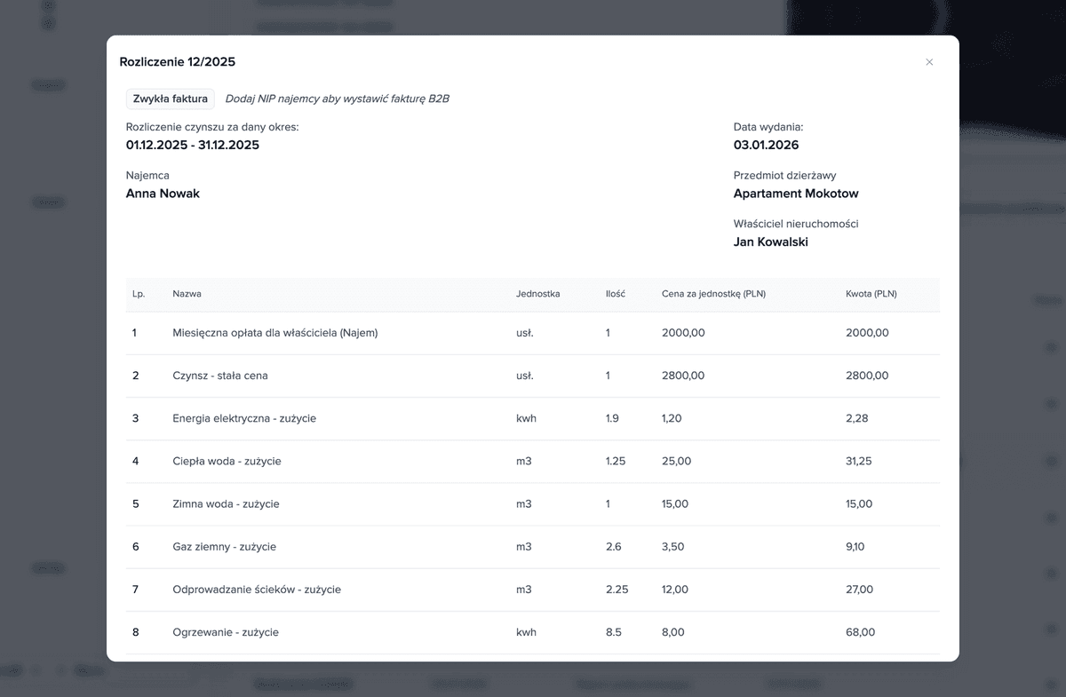Close the Rozliczenie 12/2025 dialog
This screenshot has height=697, width=1066.
coord(929,62)
